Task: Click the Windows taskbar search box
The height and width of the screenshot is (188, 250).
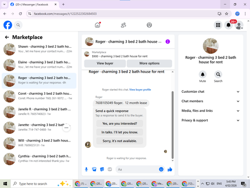Action: click(41, 183)
